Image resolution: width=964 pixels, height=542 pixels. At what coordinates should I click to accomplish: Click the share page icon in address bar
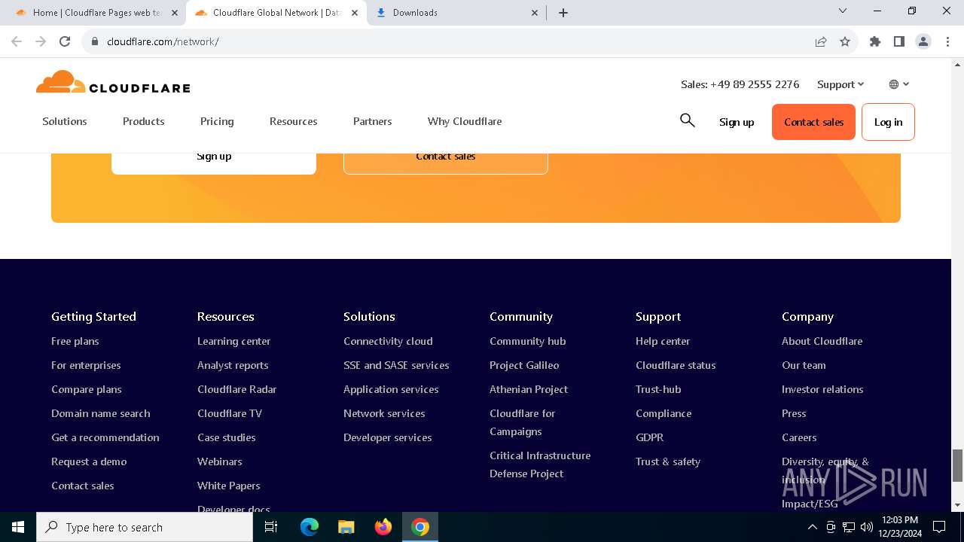tap(821, 41)
